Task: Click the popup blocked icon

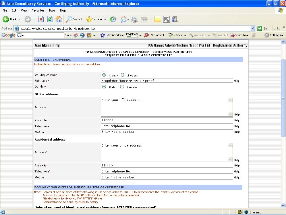Action: point(146,35)
